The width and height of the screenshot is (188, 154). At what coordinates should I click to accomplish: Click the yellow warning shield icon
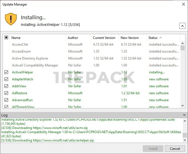pos(11,19)
